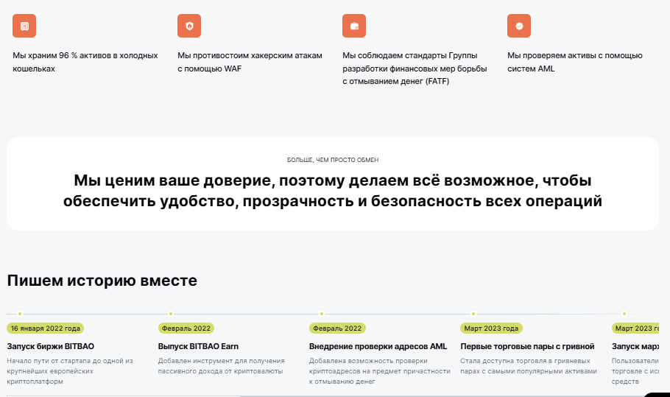Click the WAF shield icon
The image size is (670, 397).
click(x=189, y=26)
